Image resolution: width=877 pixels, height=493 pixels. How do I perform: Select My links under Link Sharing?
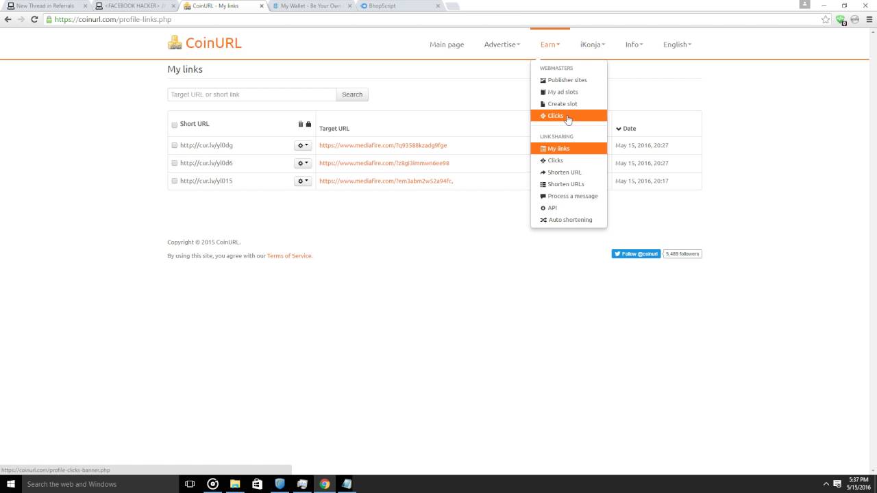coord(569,149)
